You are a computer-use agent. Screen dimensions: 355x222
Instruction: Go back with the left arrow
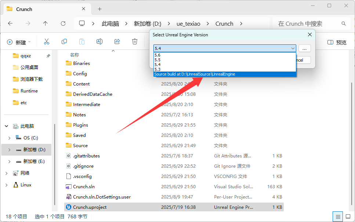[10, 23]
